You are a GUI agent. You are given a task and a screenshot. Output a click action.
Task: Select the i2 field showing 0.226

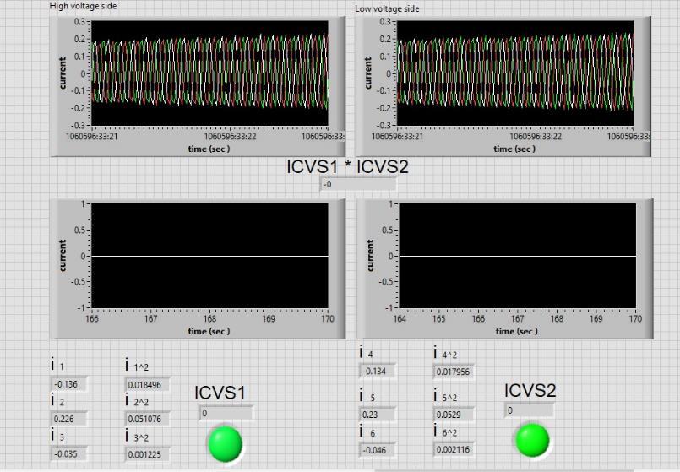69,419
